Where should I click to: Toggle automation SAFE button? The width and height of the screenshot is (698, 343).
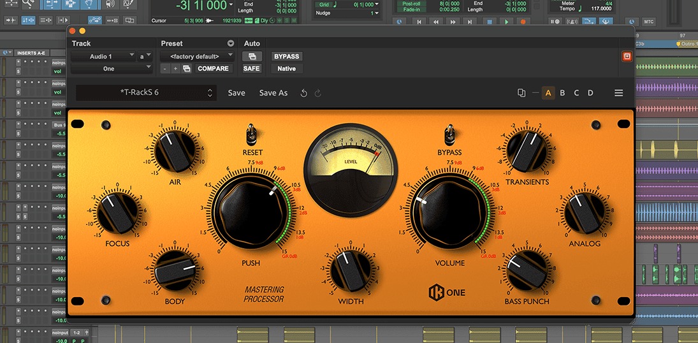pyautogui.click(x=252, y=69)
